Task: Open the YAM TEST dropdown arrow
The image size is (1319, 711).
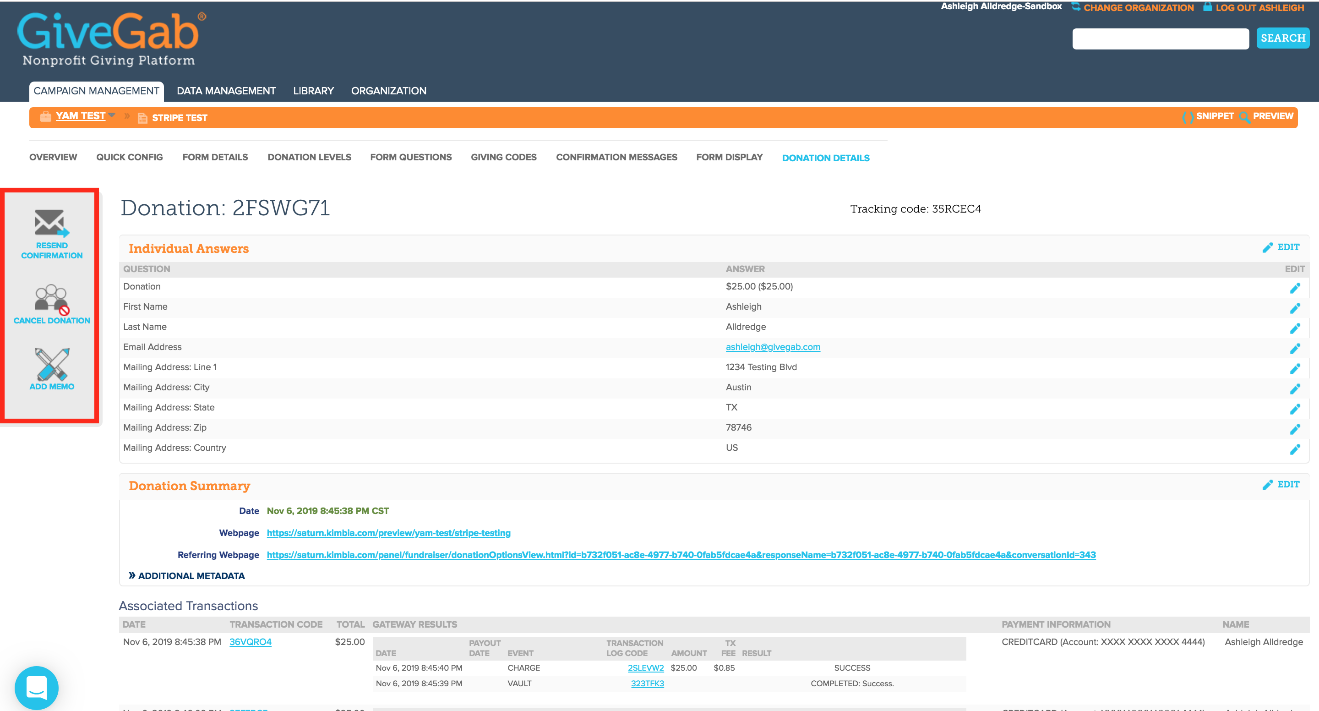Action: pos(112,115)
